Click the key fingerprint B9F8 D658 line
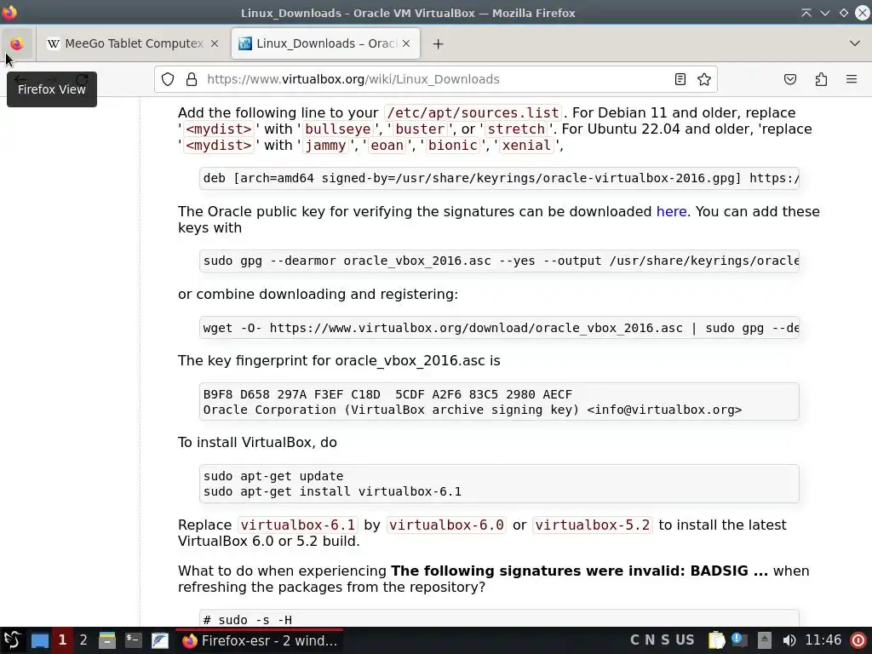The width and height of the screenshot is (872, 654). coord(387,395)
